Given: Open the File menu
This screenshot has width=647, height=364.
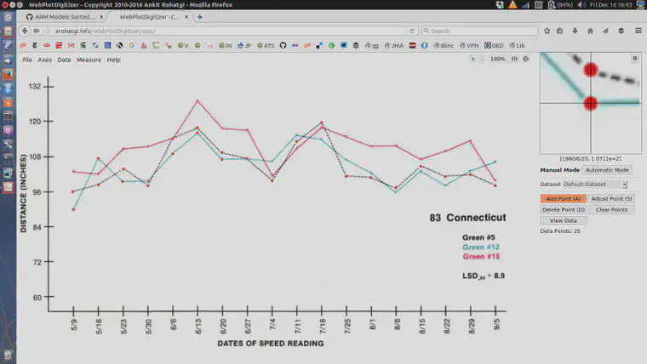Looking at the screenshot, I should pos(27,60).
